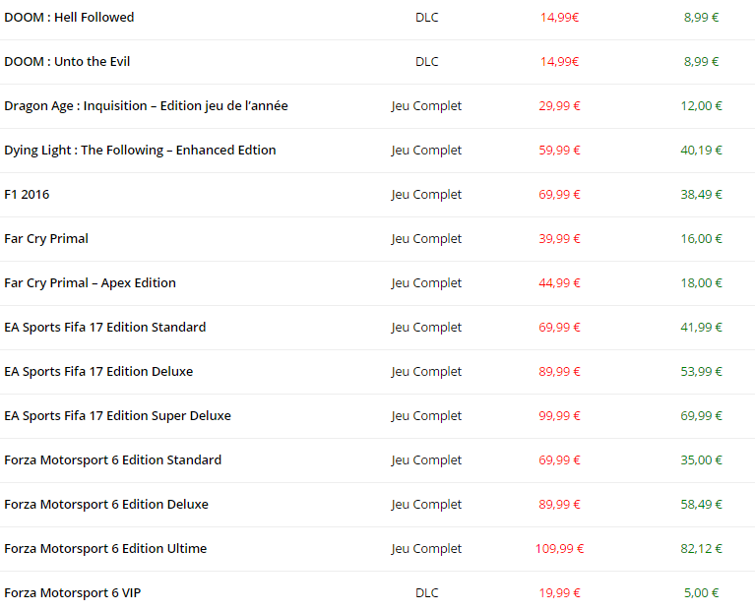
Task: Click Jeu Complet label in the F1 2016 row
Action: coord(426,195)
